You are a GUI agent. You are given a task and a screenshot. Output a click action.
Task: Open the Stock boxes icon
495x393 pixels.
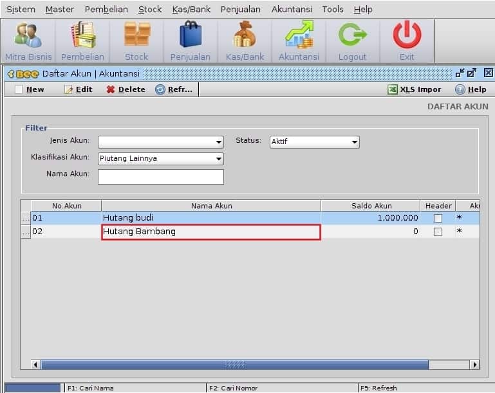tap(136, 41)
